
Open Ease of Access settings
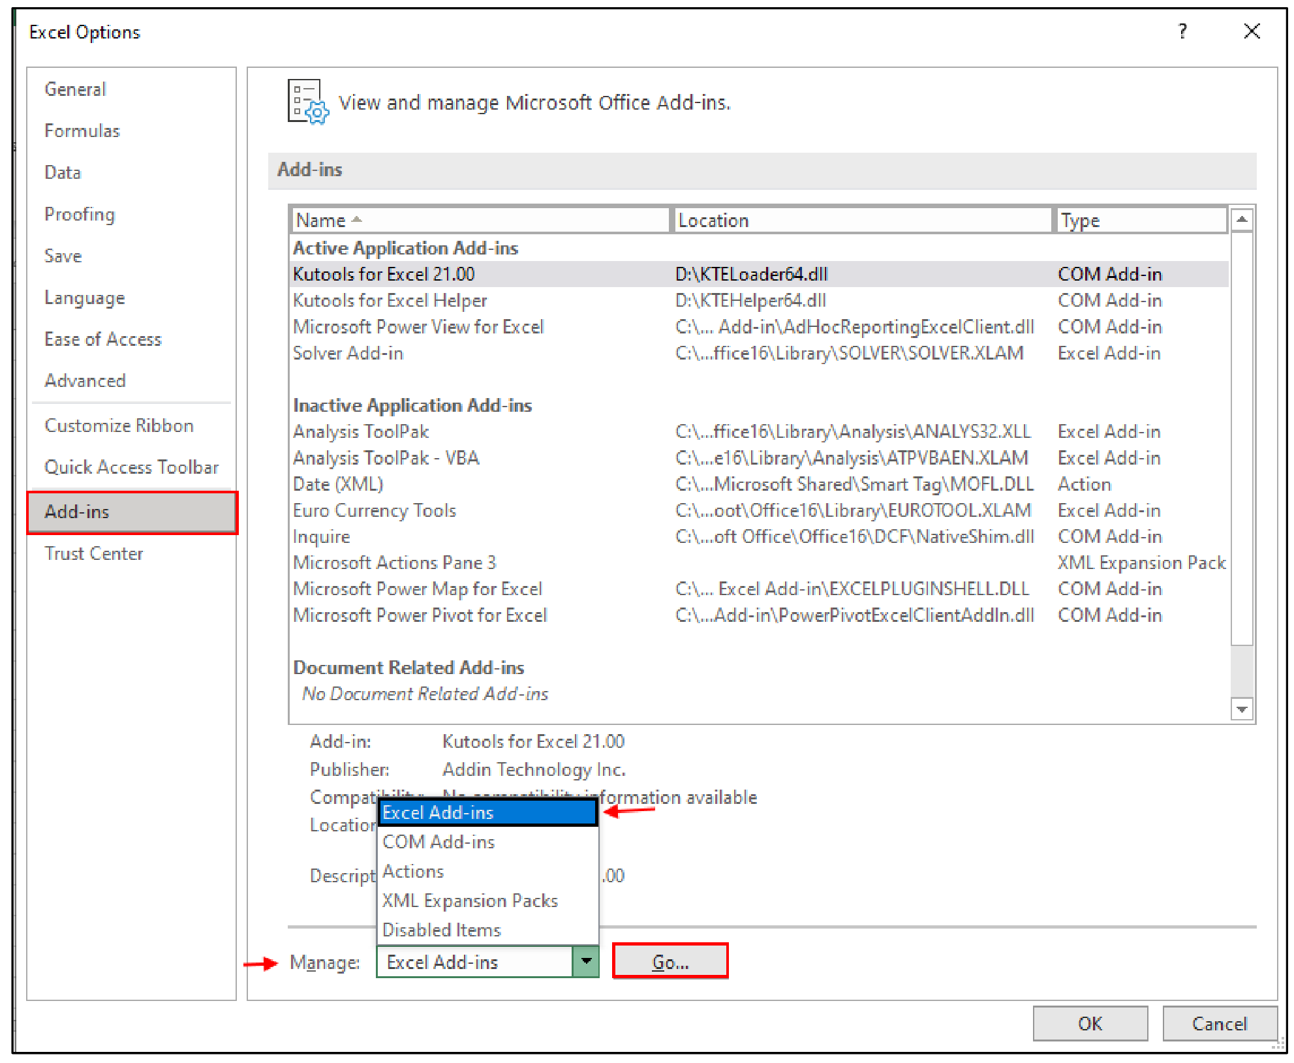tap(103, 339)
